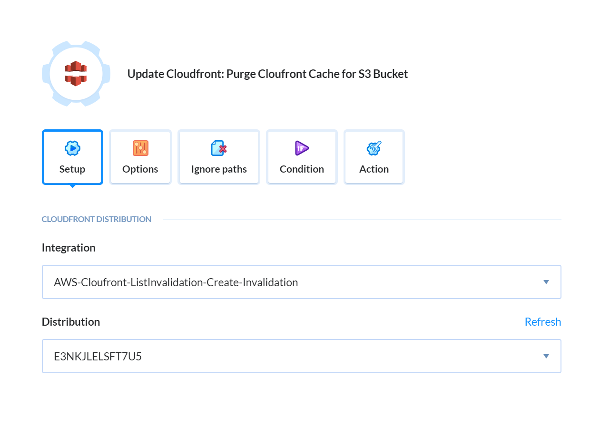Open the Ignore paths tab
Screen dimensions: 600x426
[219, 157]
